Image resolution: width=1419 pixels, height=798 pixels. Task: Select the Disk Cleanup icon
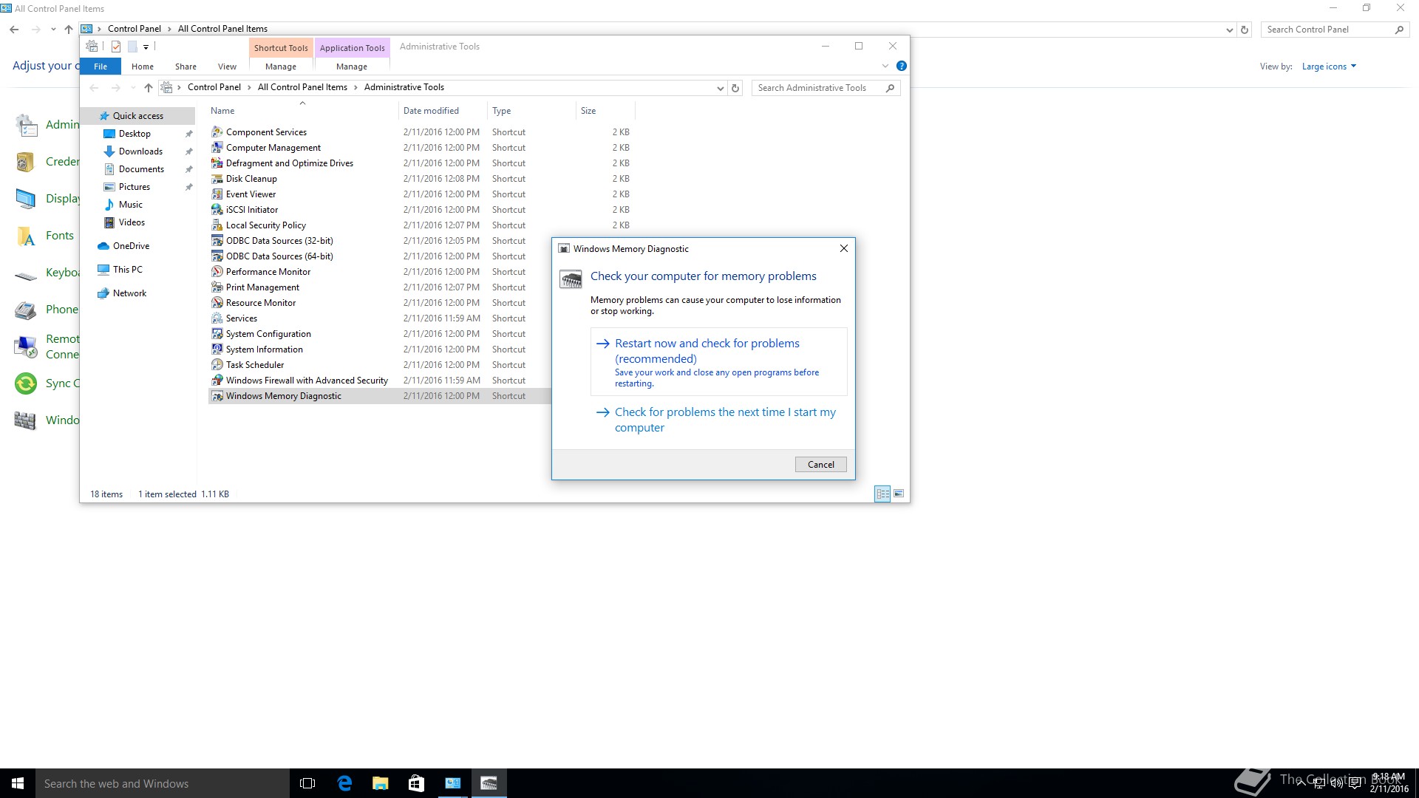pos(217,178)
